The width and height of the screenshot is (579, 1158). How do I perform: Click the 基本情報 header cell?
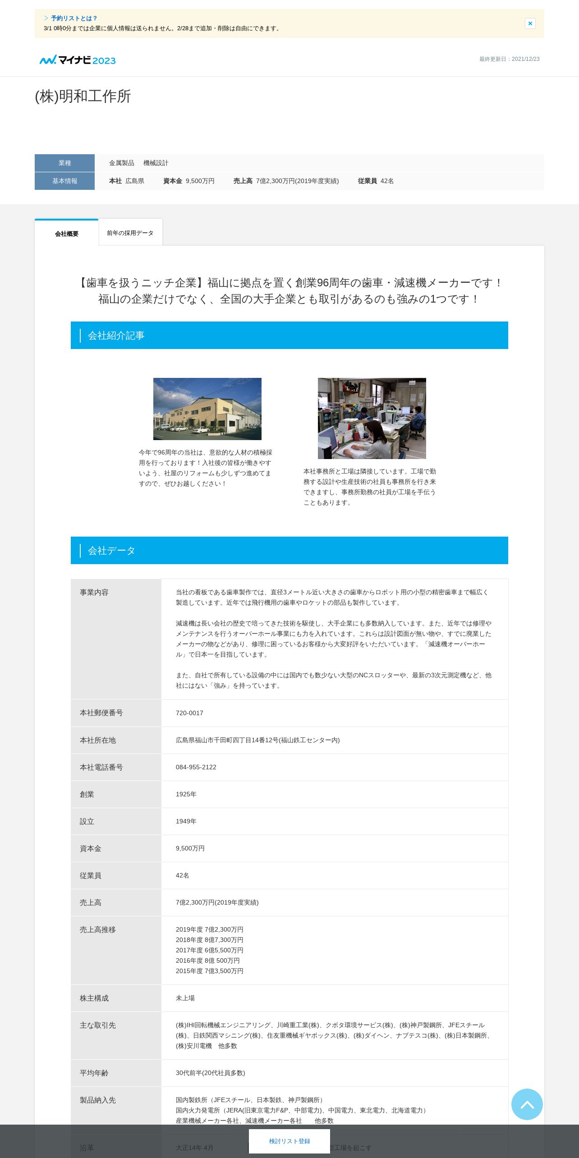[64, 181]
